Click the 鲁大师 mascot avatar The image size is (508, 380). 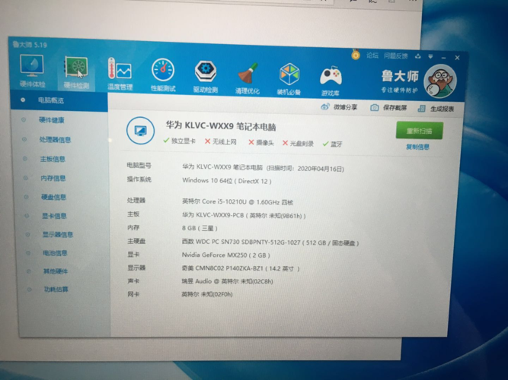tap(440, 81)
